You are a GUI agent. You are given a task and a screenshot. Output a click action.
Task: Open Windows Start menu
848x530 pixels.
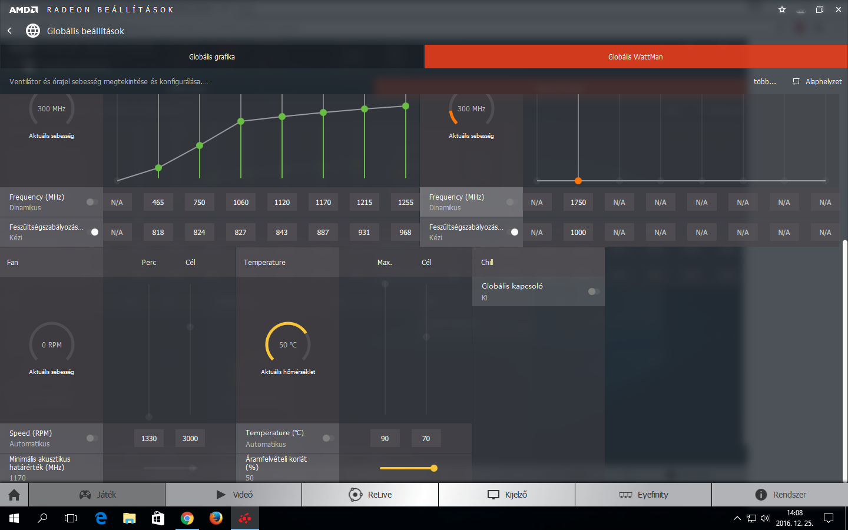(14, 518)
